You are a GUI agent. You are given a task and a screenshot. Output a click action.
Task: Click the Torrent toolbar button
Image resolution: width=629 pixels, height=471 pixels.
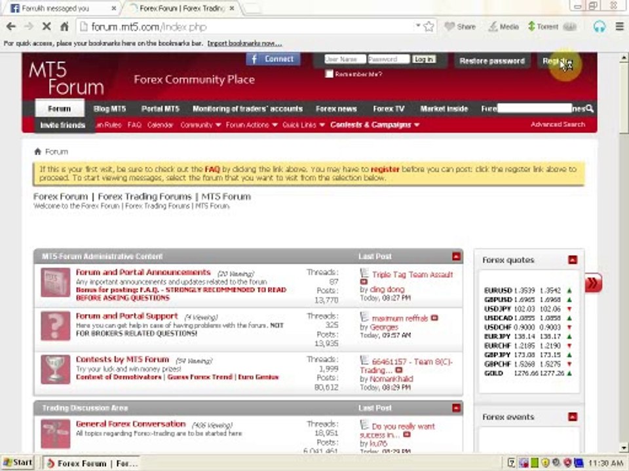(x=543, y=27)
